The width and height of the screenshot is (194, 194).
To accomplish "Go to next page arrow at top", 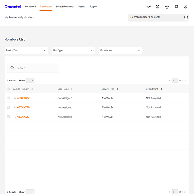I will point(185,81).
